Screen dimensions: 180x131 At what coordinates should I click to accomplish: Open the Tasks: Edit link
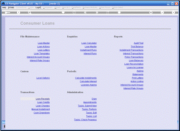[x=91, y=113]
